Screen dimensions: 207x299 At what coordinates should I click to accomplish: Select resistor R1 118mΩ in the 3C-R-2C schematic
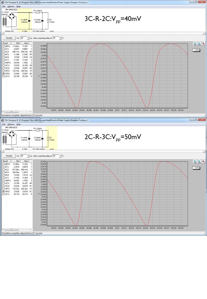[38, 13]
